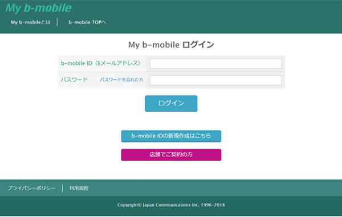Go to 'b-mobile TOPへ' link
This screenshot has height=217, width=342.
point(87,22)
